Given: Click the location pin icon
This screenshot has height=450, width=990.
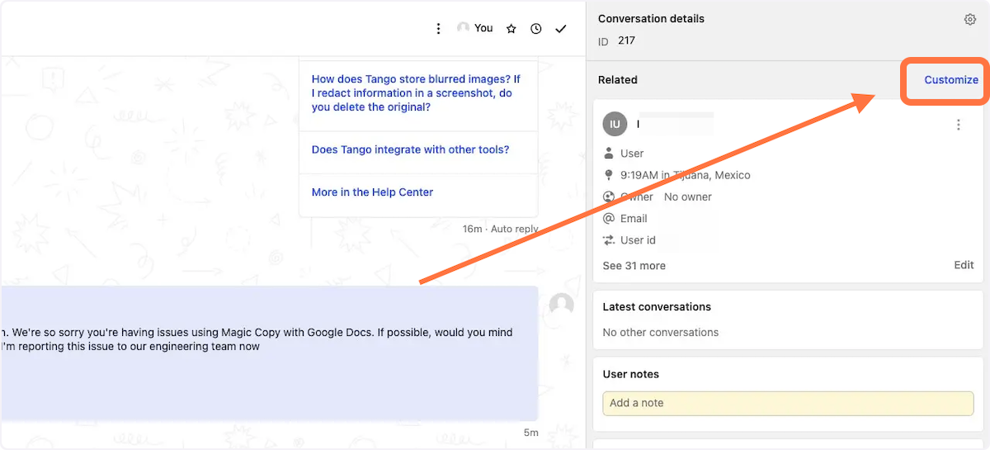Looking at the screenshot, I should tap(609, 175).
